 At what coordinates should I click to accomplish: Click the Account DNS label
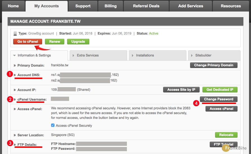tap(29, 75)
